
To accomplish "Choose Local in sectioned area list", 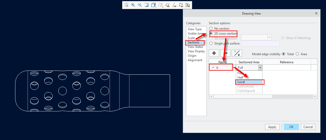I will (x=249, y=82).
